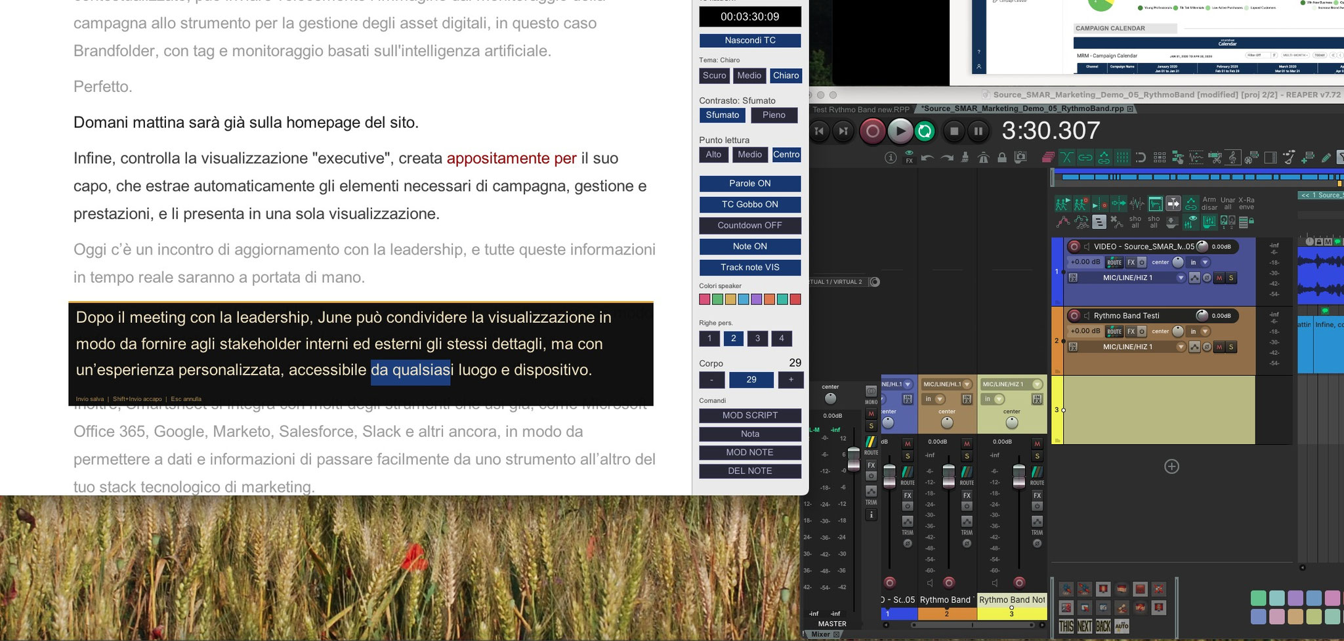Select the Source_SMAR_Marketing_Demo_05_RythmoBand.rpp project tab

pos(1023,109)
